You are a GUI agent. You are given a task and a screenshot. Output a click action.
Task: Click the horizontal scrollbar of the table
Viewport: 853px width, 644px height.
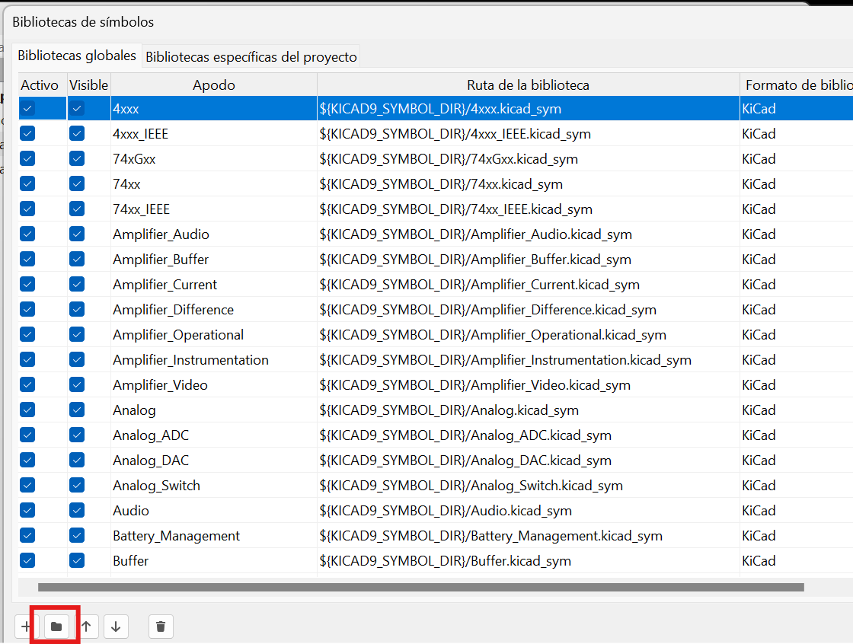pos(420,588)
